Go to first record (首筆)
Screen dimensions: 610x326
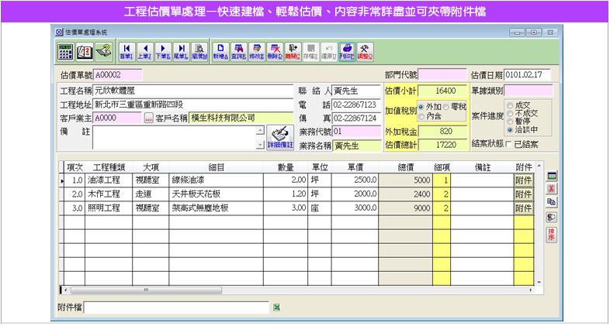pyautogui.click(x=126, y=52)
